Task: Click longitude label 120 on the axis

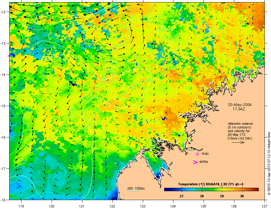Action: point(52,206)
